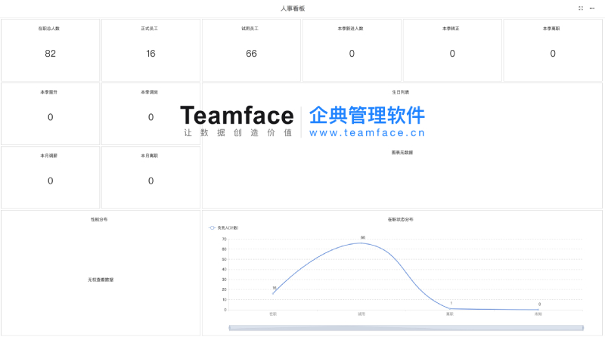Select the 66 peak point on the curve
Viewport: 605px width, 337px height.
(x=361, y=243)
